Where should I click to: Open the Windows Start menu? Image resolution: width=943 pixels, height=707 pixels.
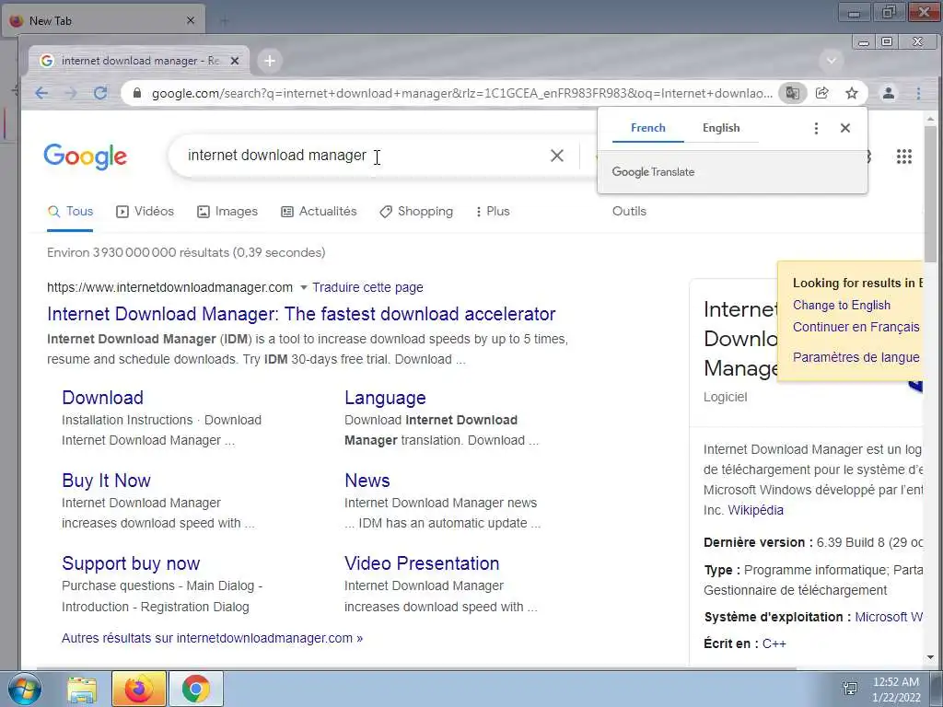click(24, 689)
